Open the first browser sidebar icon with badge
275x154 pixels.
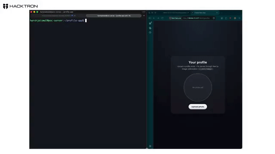click(x=150, y=23)
